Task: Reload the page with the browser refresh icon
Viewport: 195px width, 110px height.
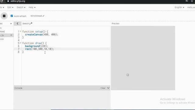Action: coord(2,1)
